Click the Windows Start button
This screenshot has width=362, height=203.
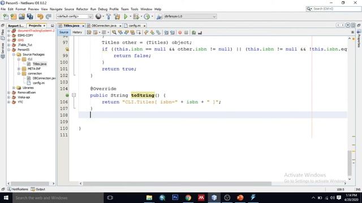tap(6, 198)
